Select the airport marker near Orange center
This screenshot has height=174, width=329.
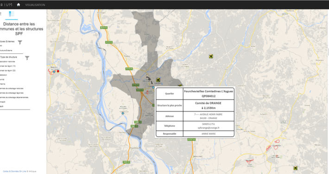coord(158,80)
